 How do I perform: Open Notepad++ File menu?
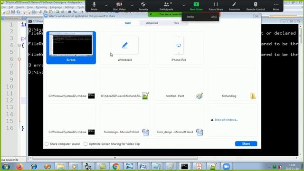[4, 7]
